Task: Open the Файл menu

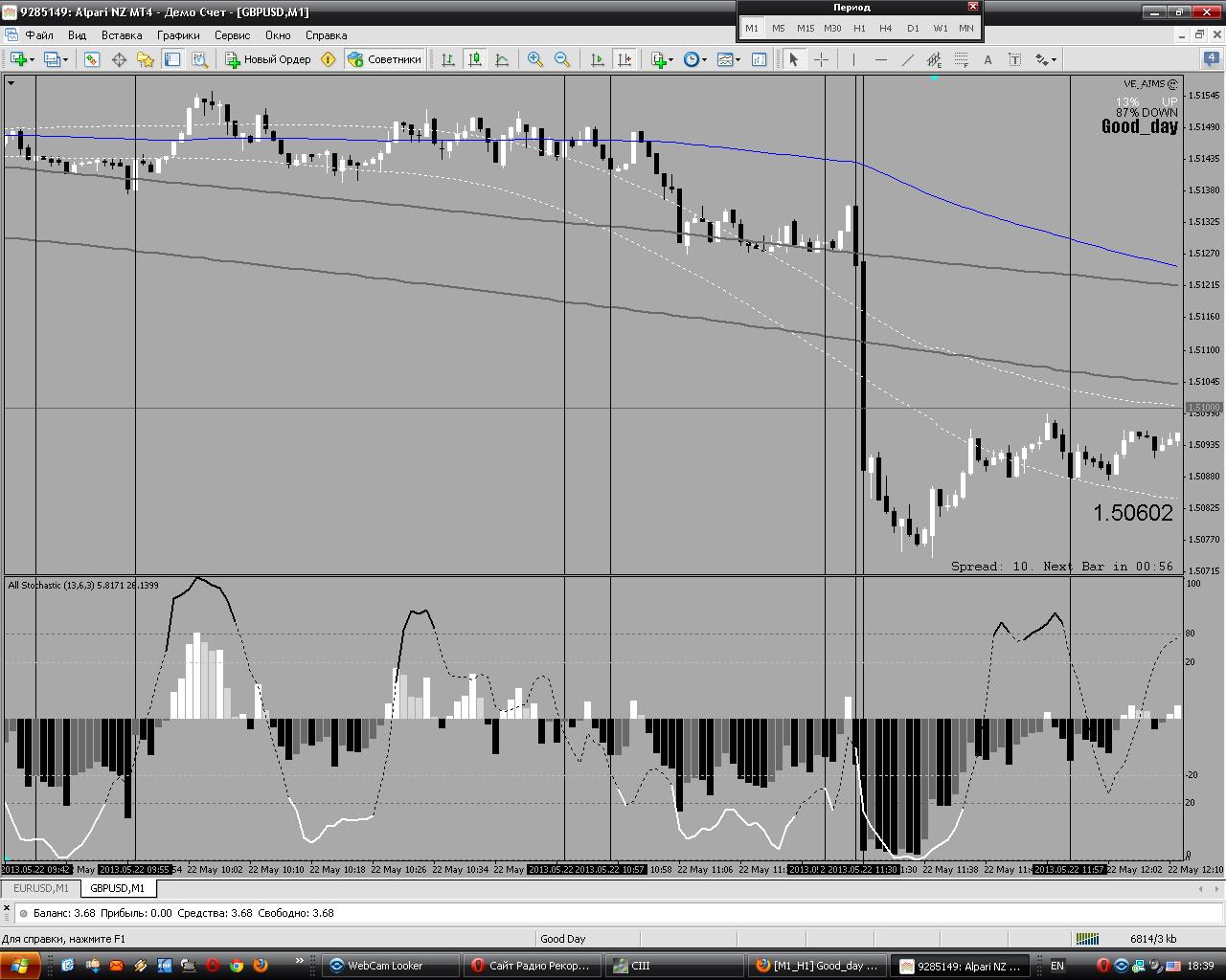Action: (x=39, y=35)
